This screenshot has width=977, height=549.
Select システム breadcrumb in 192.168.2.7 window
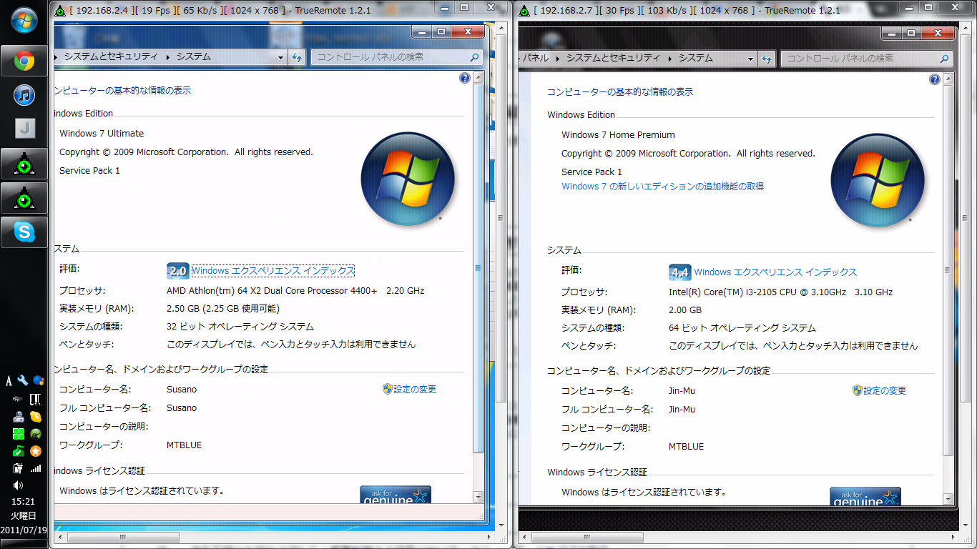(x=696, y=59)
